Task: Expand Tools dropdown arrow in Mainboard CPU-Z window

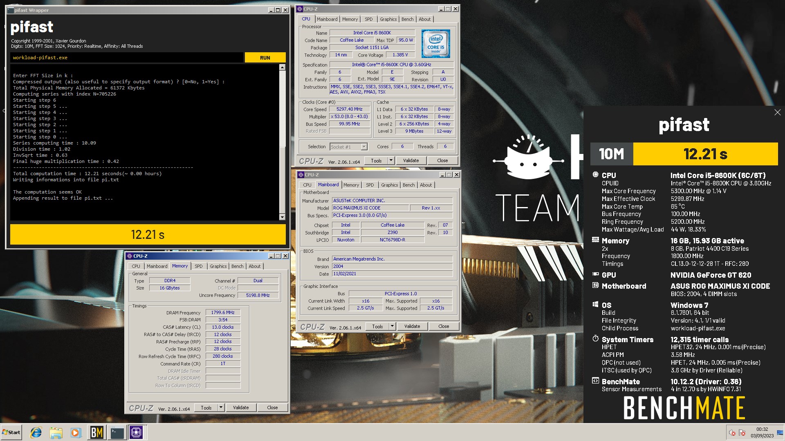Action: (x=392, y=326)
